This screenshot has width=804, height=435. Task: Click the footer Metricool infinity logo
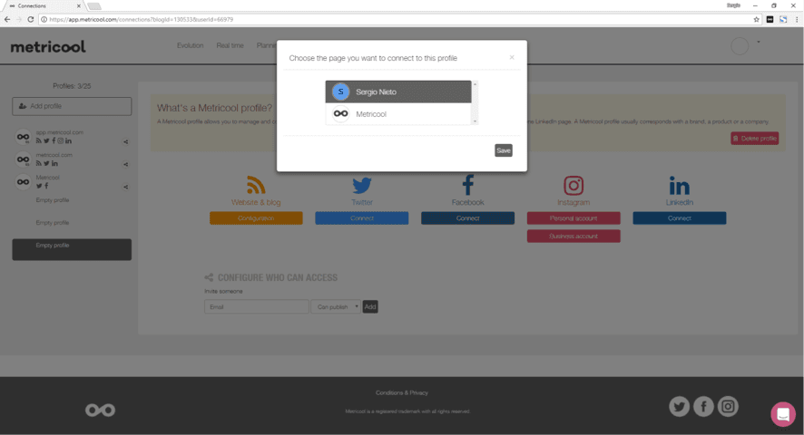(x=100, y=410)
